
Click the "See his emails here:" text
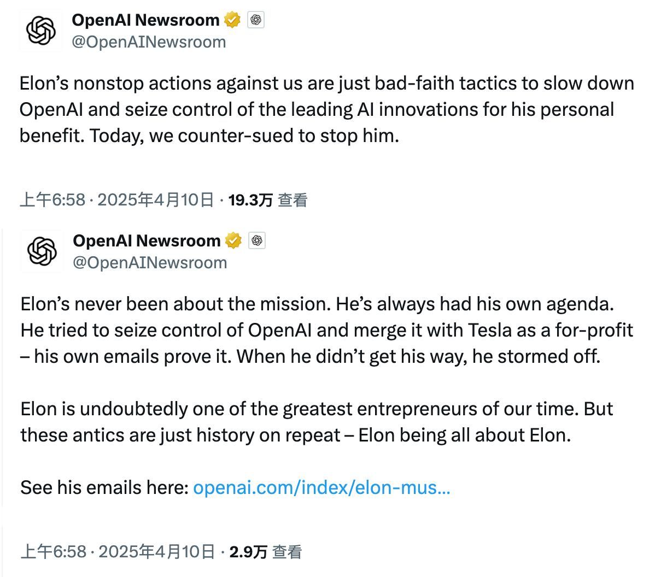click(104, 487)
